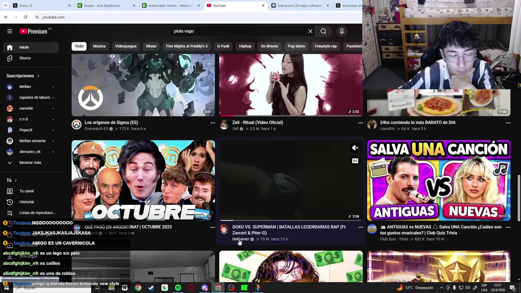Image resolution: width=521 pixels, height=293 pixels.
Task: Reload the page in Chrome
Action: 25,17
